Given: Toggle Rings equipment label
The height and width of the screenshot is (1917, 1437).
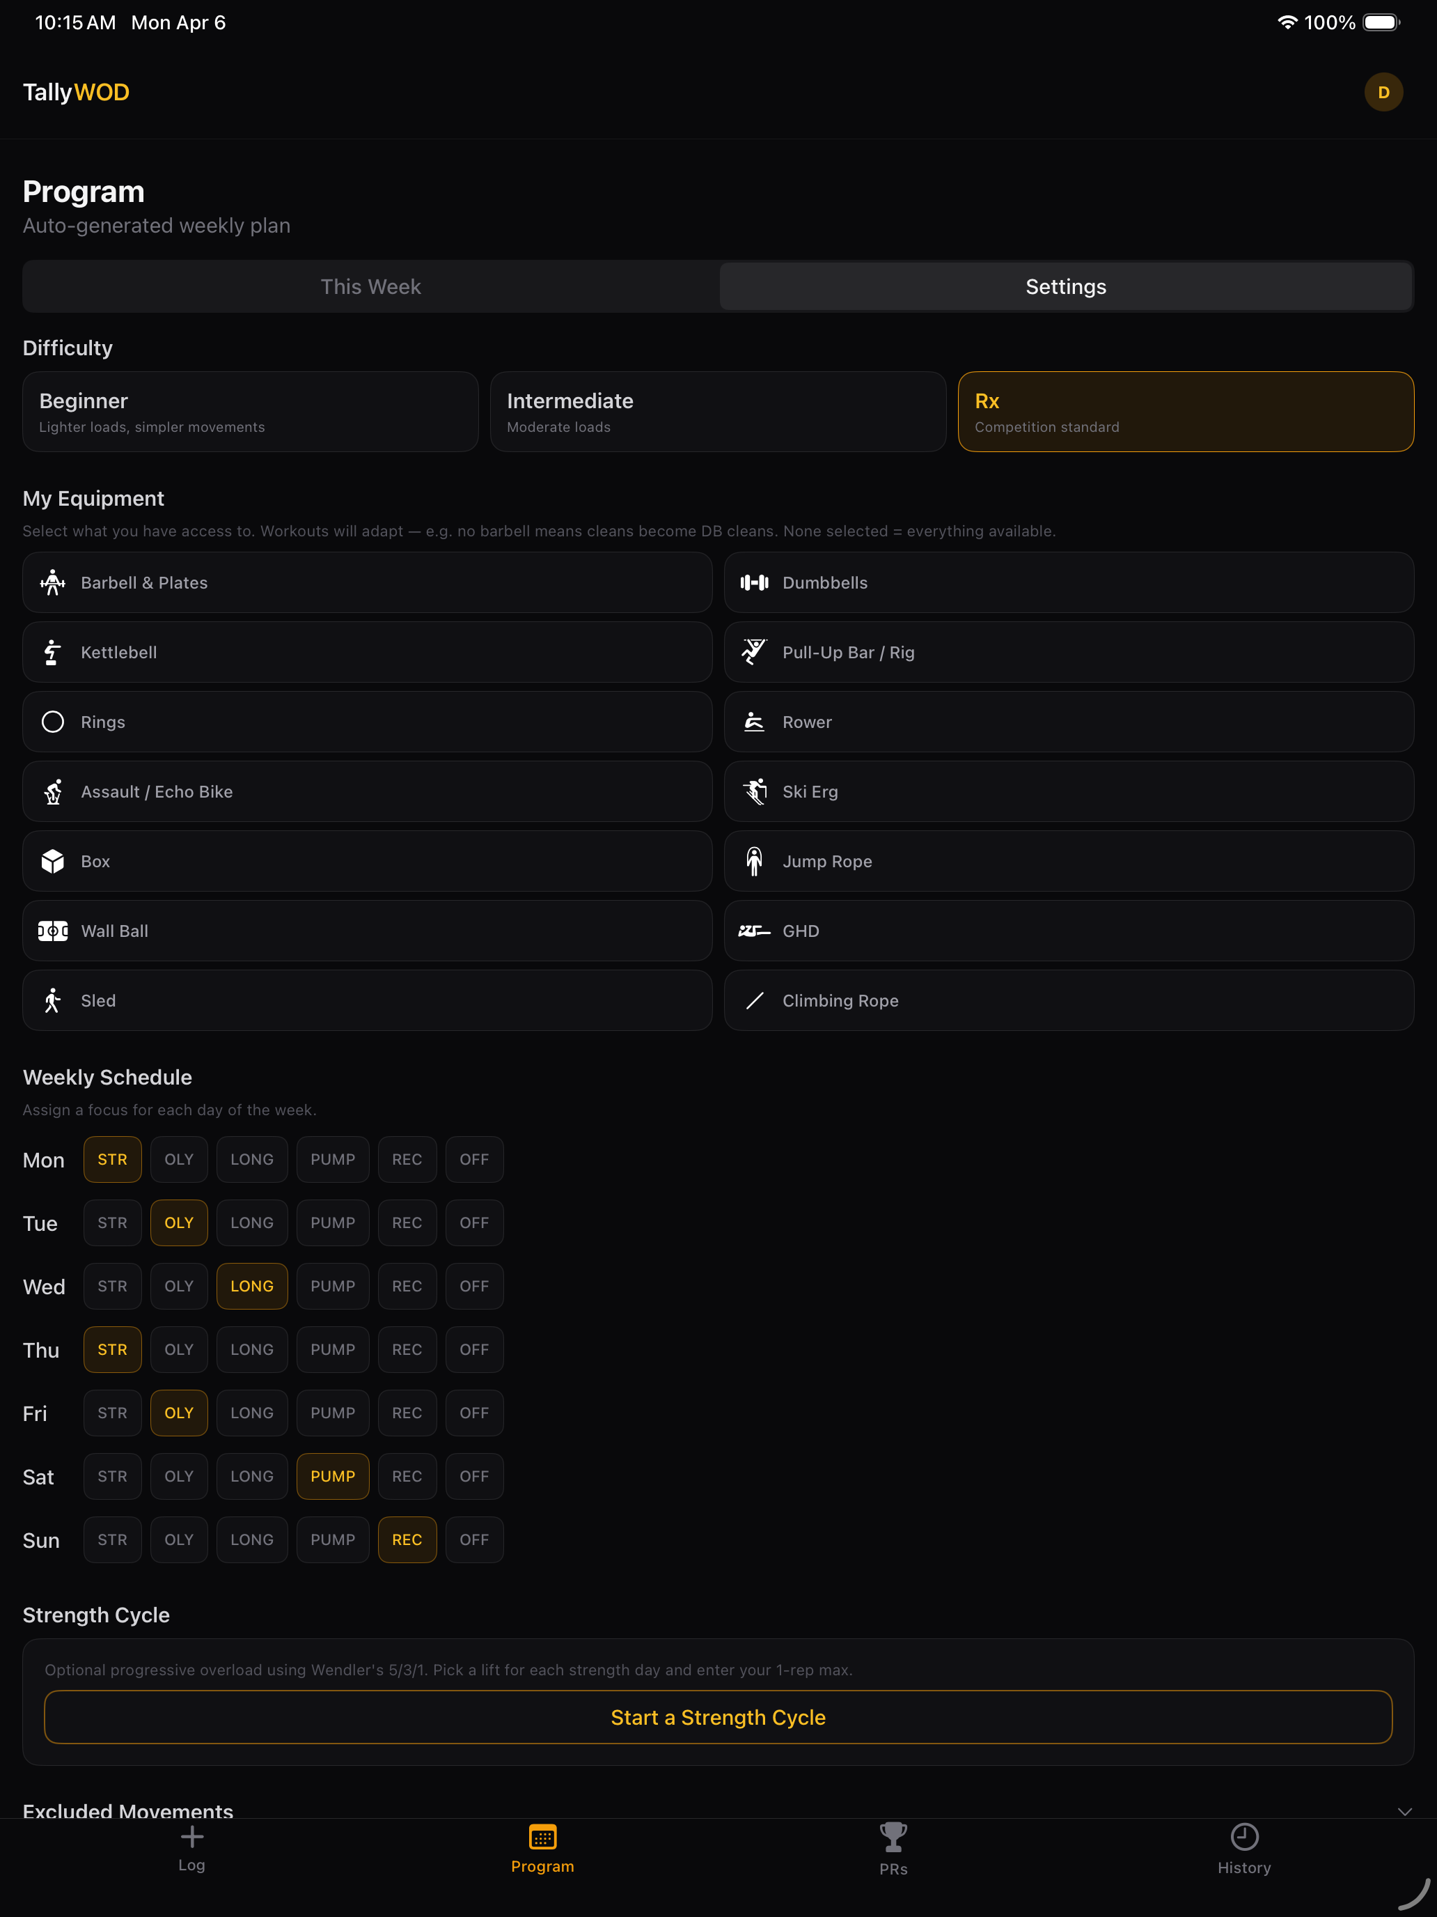Looking at the screenshot, I should click(103, 722).
